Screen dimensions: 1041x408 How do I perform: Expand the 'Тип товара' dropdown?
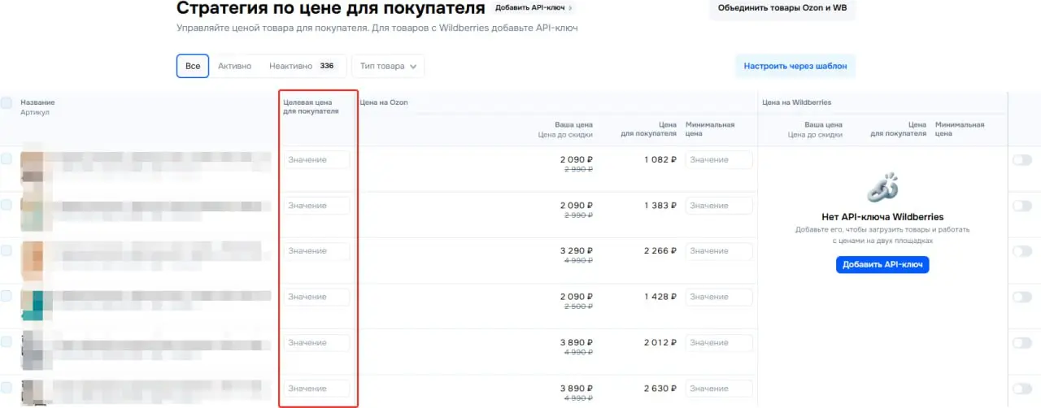(x=387, y=66)
